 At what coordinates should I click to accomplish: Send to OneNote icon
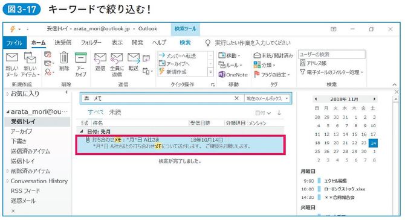click(222, 75)
